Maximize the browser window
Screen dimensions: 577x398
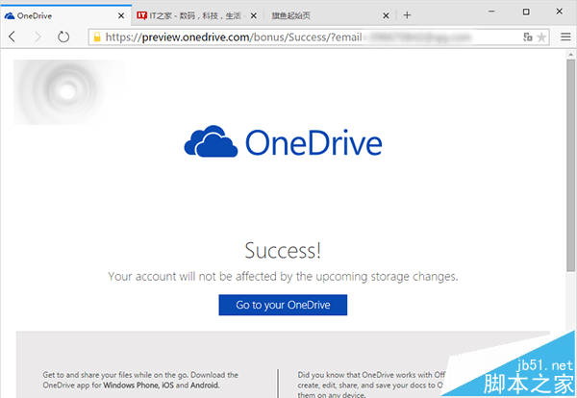click(526, 12)
